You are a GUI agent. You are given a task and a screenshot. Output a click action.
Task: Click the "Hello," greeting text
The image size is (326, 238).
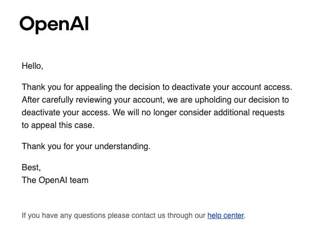click(32, 66)
